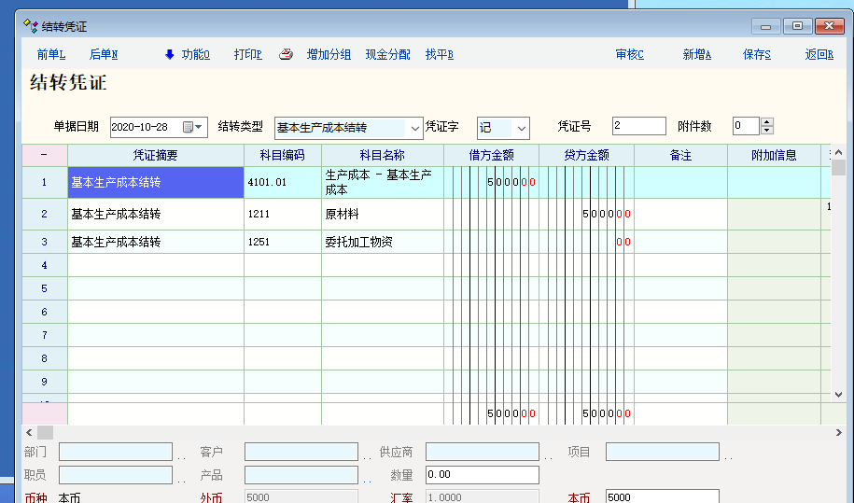
Task: Open the 前单 previous voucher menu
Action: click(51, 55)
